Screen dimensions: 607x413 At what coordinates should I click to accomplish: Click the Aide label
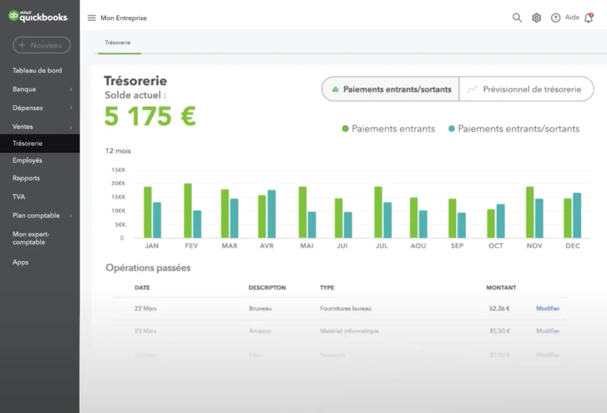pos(572,17)
